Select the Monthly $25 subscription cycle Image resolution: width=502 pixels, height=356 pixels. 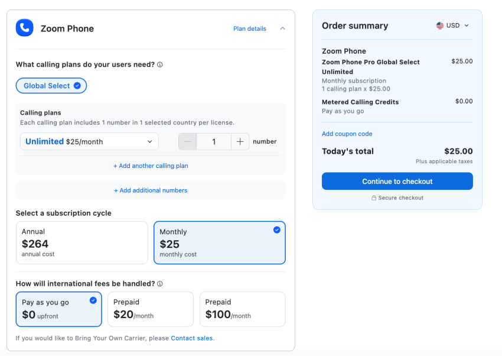click(220, 243)
